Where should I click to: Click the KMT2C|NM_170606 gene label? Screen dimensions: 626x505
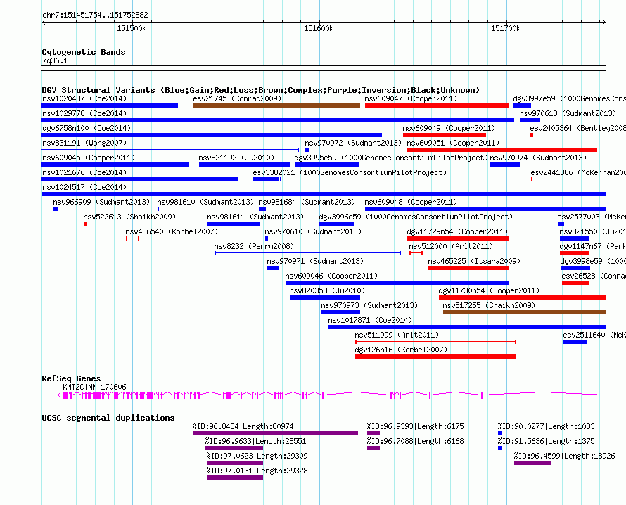[x=95, y=387]
